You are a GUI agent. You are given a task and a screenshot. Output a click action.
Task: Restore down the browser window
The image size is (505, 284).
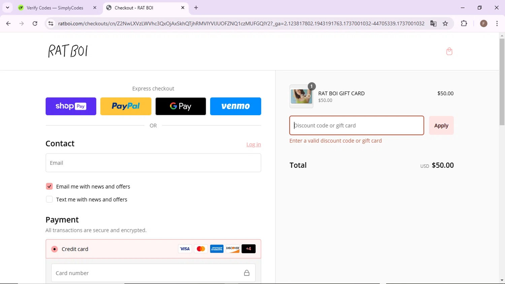pyautogui.click(x=480, y=8)
